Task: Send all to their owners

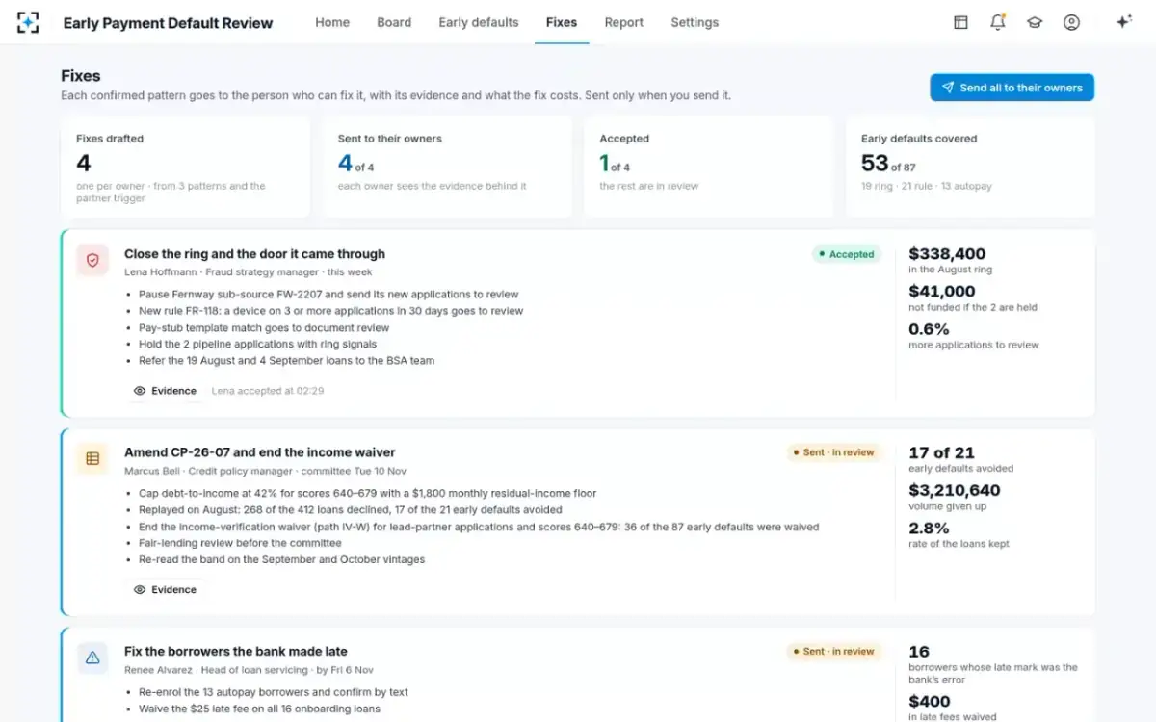Action: 1011,88
